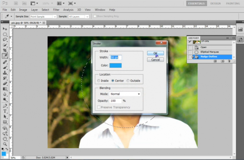The image size is (244, 160).
Task: Click the blue stroke Color swatch
Action: point(116,65)
